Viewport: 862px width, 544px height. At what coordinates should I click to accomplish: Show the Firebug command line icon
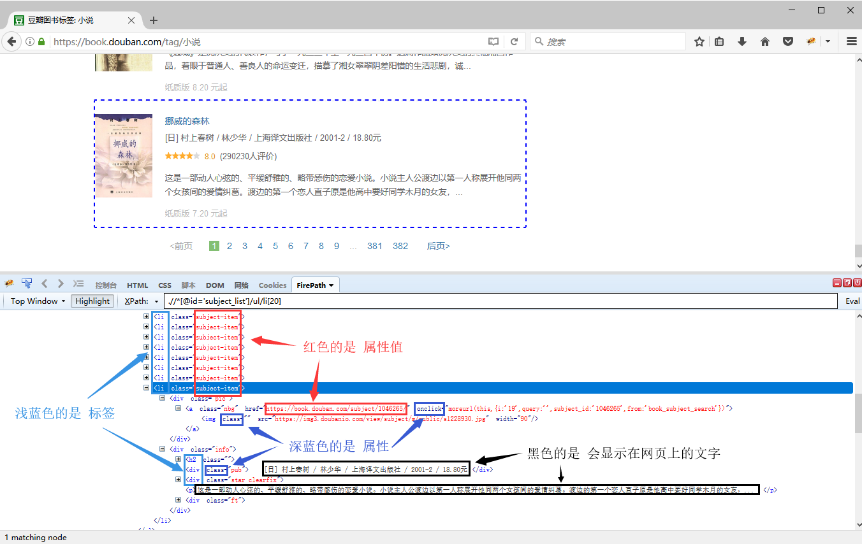(78, 284)
